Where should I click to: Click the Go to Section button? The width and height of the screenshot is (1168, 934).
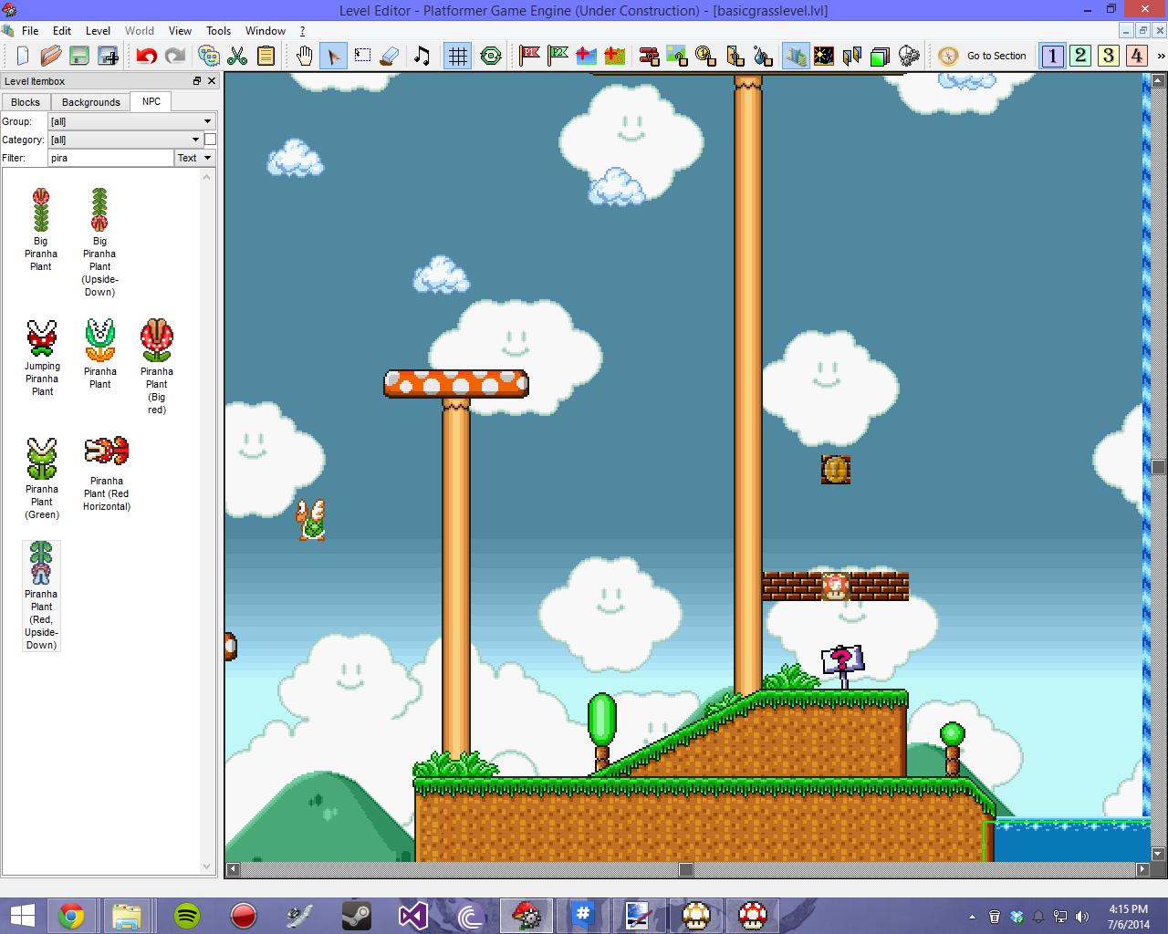coord(996,56)
